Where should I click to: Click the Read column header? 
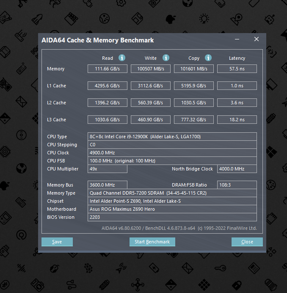tap(108, 58)
